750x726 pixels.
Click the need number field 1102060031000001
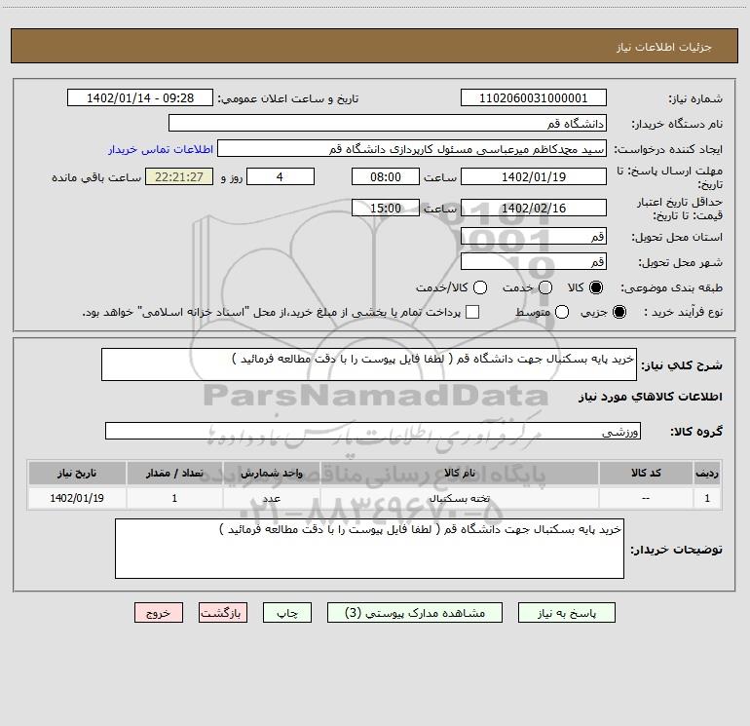point(534,97)
